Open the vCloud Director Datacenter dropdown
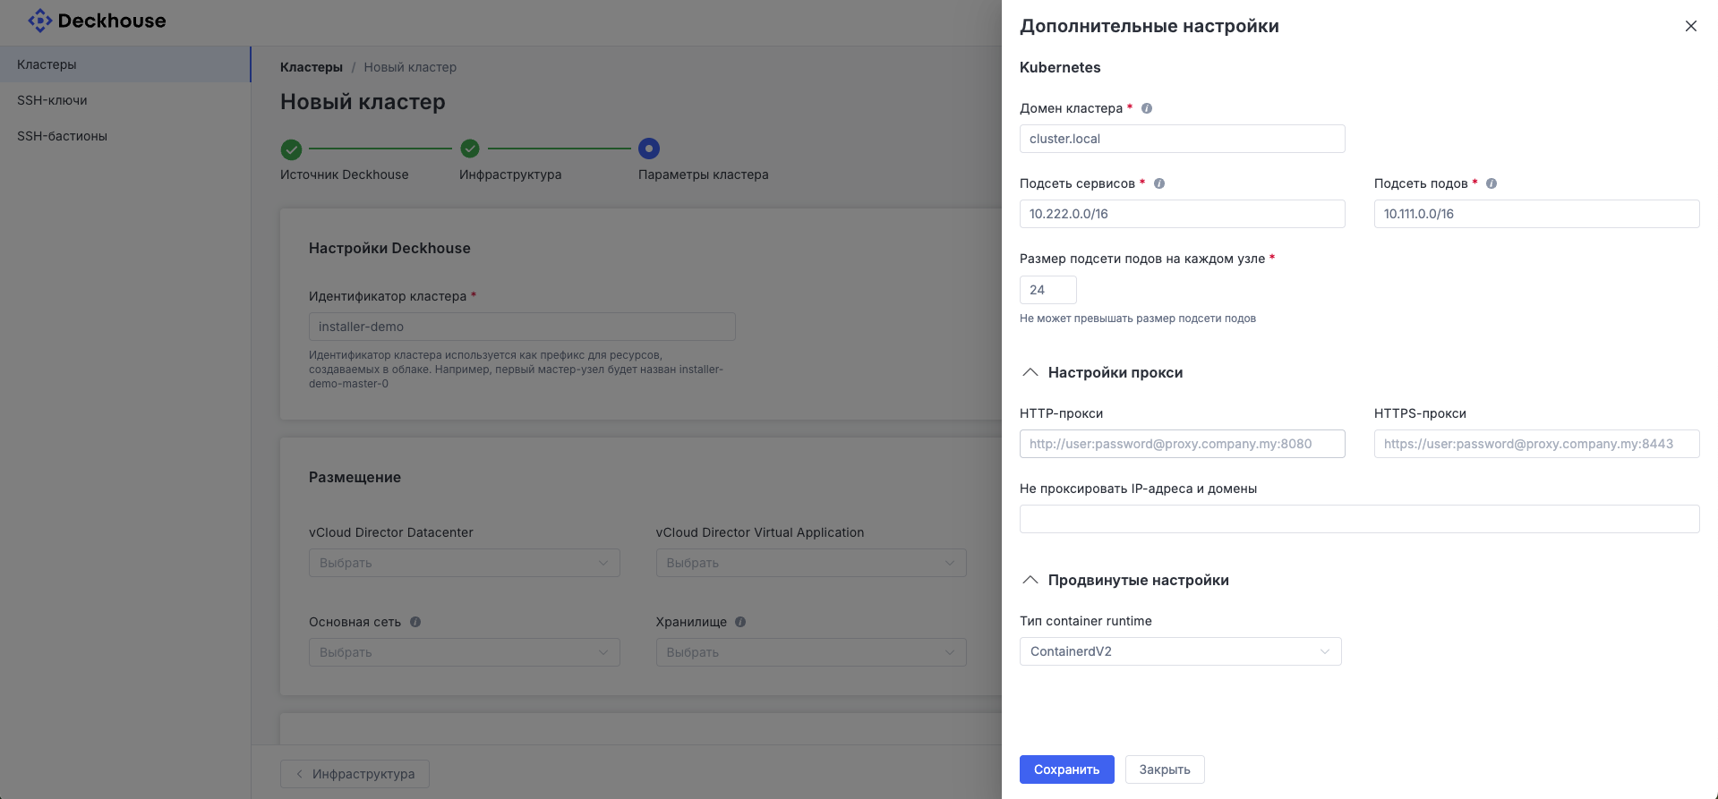1718x799 pixels. 464,563
